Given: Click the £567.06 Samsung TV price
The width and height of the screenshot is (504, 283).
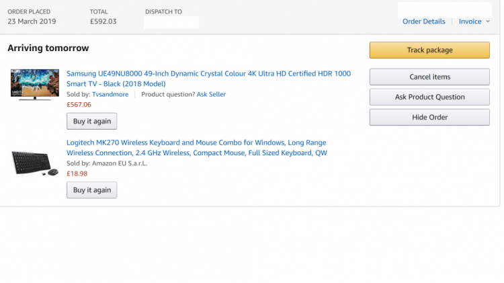Looking at the screenshot, I should (x=79, y=104).
